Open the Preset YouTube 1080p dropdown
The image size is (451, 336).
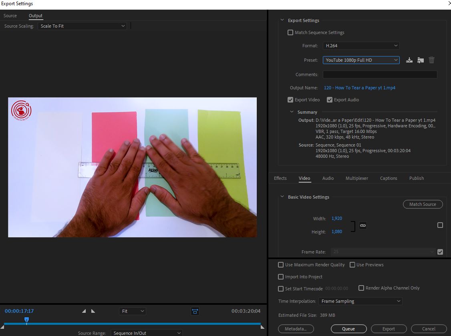pos(361,60)
